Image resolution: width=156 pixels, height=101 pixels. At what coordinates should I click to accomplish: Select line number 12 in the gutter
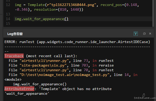coord(8,5)
